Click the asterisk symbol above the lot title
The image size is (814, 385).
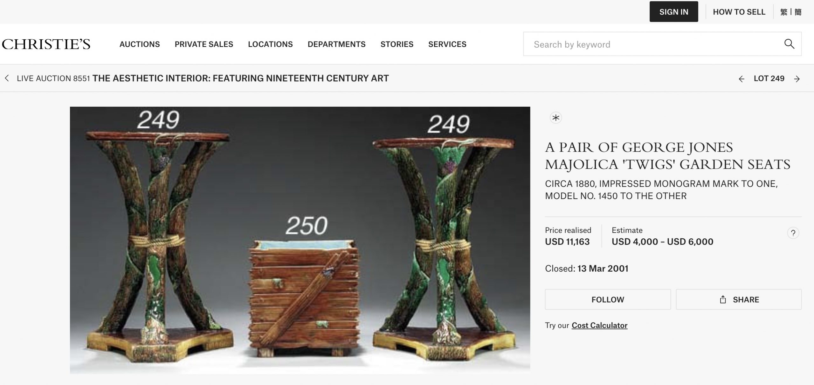(556, 118)
